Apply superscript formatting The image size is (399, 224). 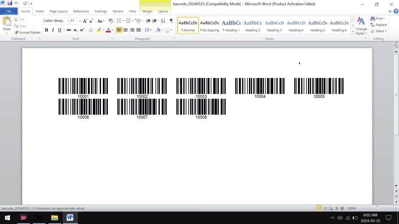point(82,30)
